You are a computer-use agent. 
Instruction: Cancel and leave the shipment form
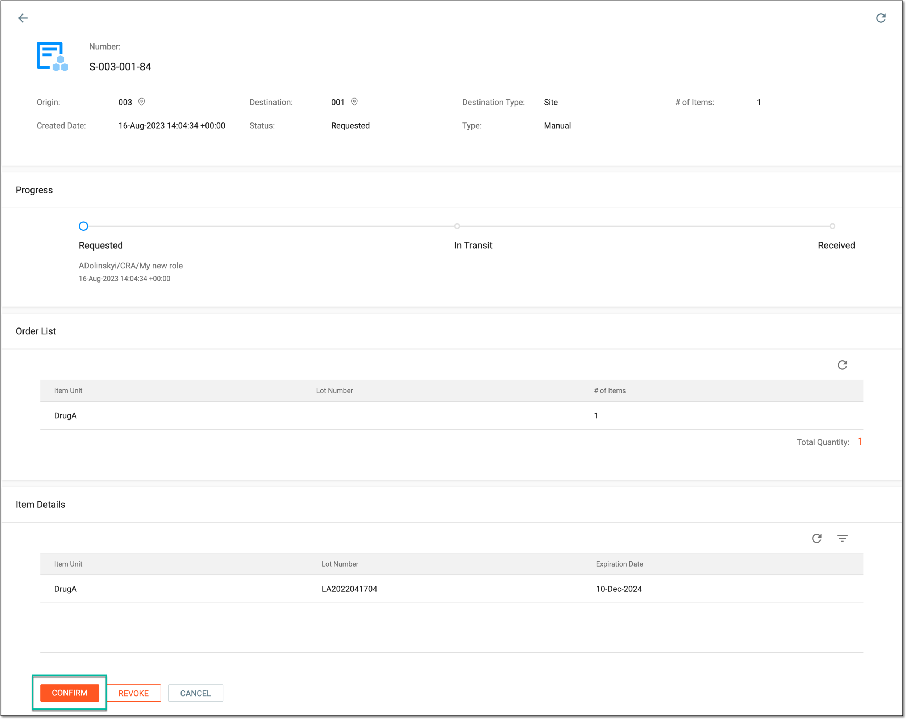click(x=195, y=693)
